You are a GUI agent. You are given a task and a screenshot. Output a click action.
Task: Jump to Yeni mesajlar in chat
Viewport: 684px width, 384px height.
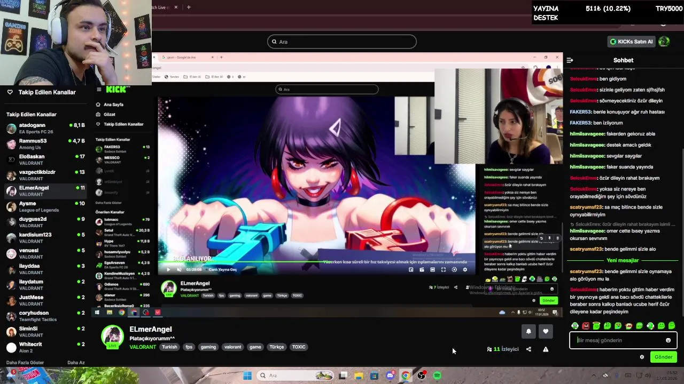tap(623, 260)
